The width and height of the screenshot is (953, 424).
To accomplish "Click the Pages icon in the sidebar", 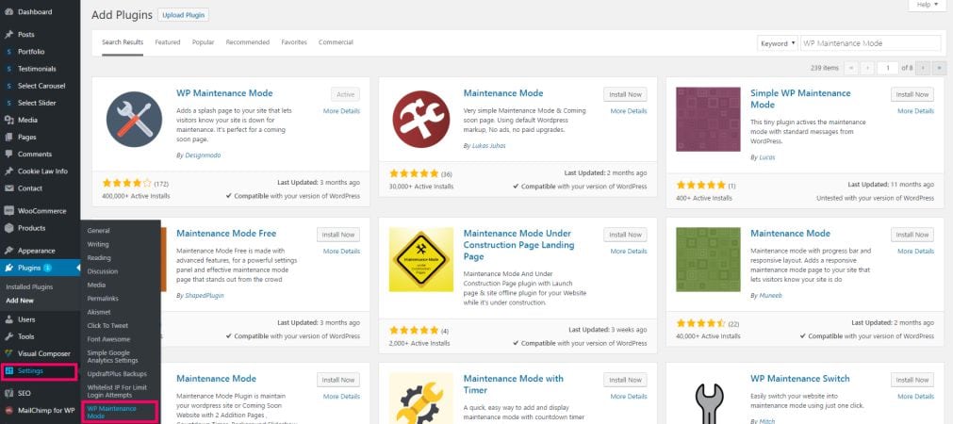I will [8, 137].
